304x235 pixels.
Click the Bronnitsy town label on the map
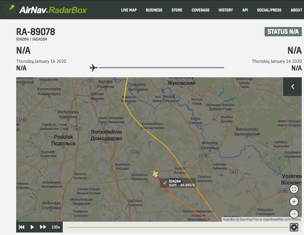(210, 145)
